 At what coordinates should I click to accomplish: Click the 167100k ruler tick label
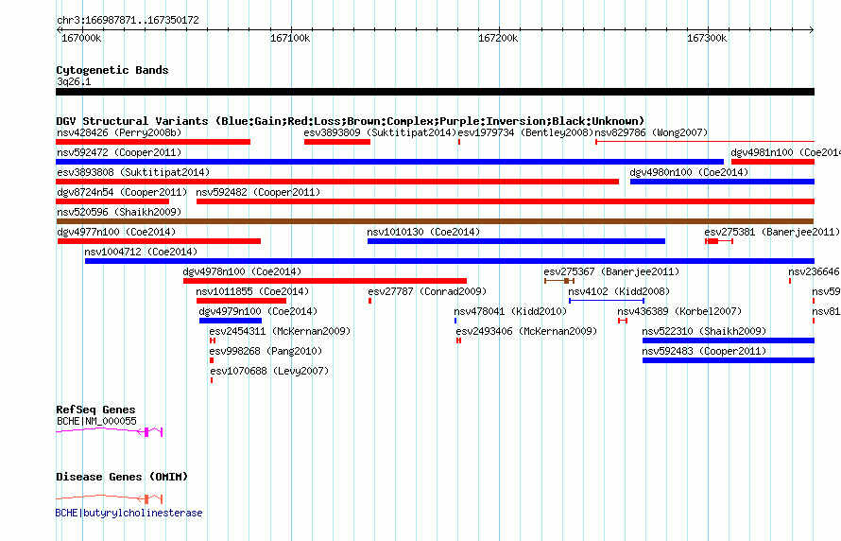290,38
